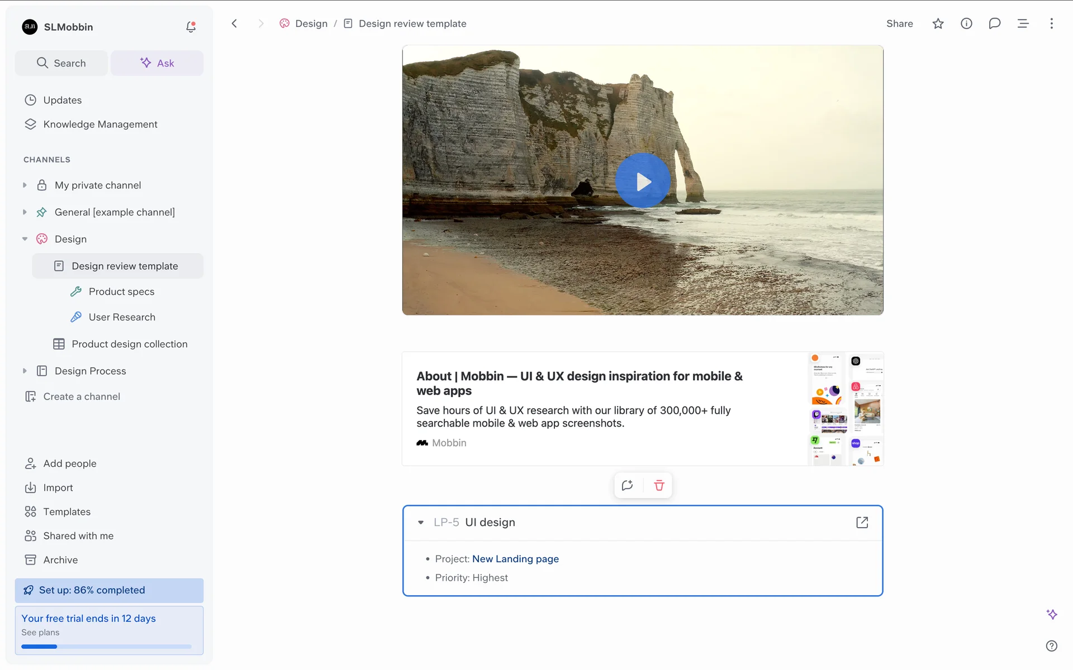Expand the My private channel tree
The height and width of the screenshot is (670, 1073).
(x=25, y=185)
